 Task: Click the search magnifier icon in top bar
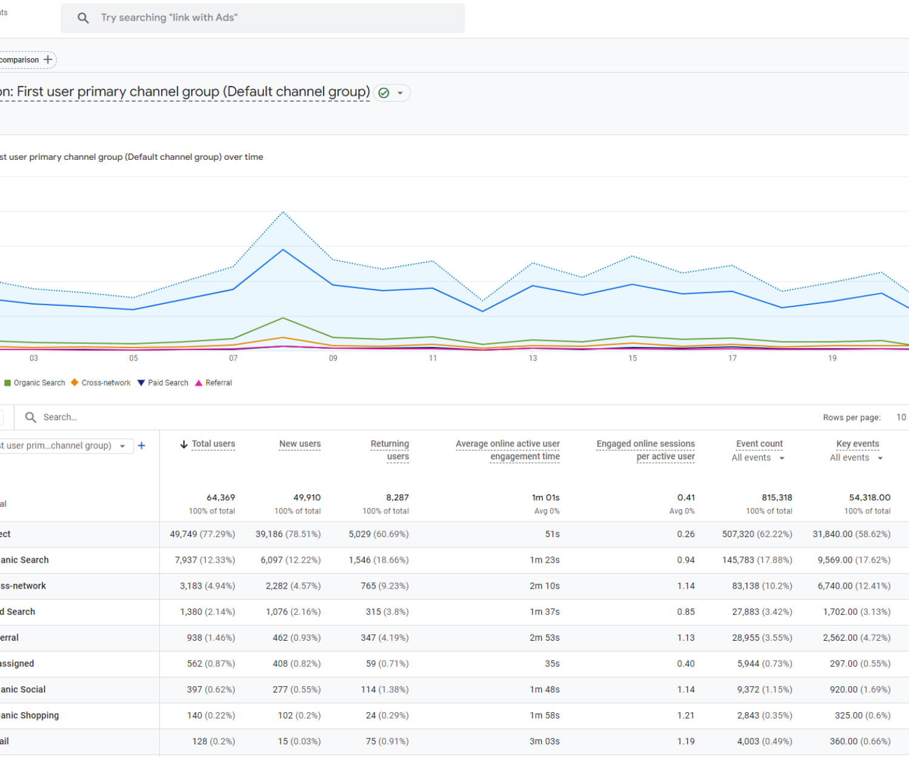[x=83, y=18]
